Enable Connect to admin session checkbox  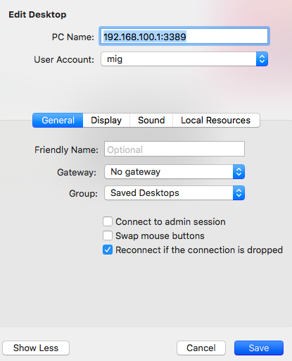[108, 221]
